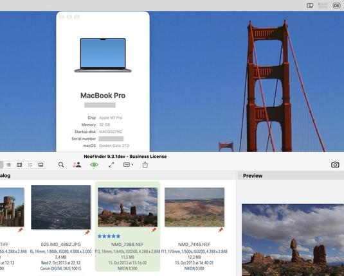Click the red pin under NMD_7388.NEF

tap(154, 230)
